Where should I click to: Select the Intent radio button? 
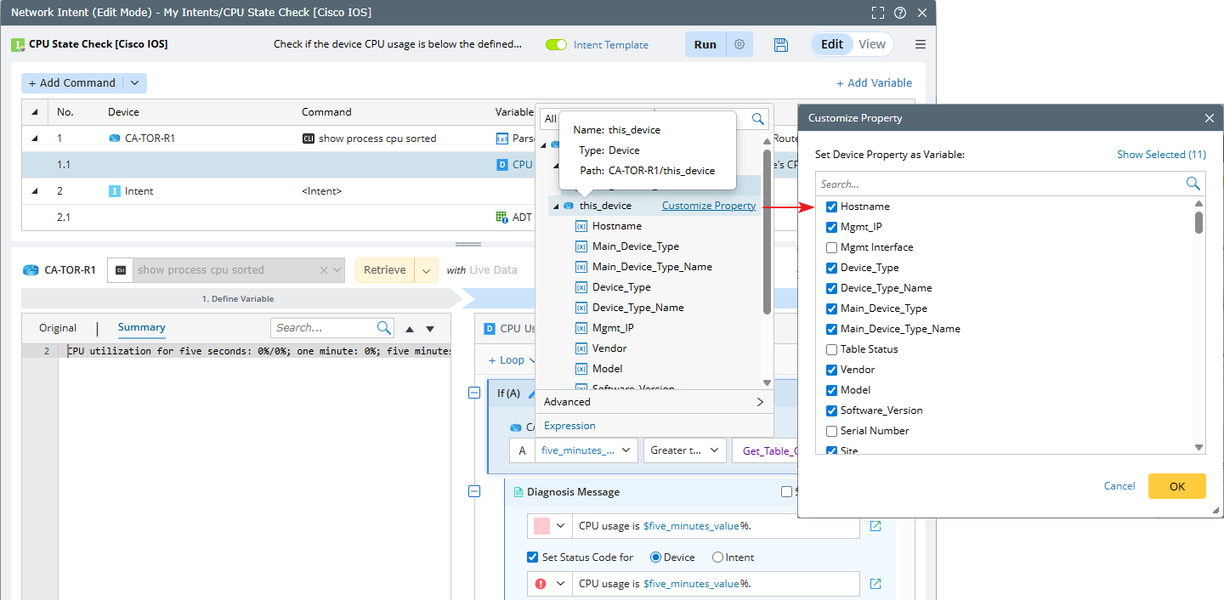(718, 558)
